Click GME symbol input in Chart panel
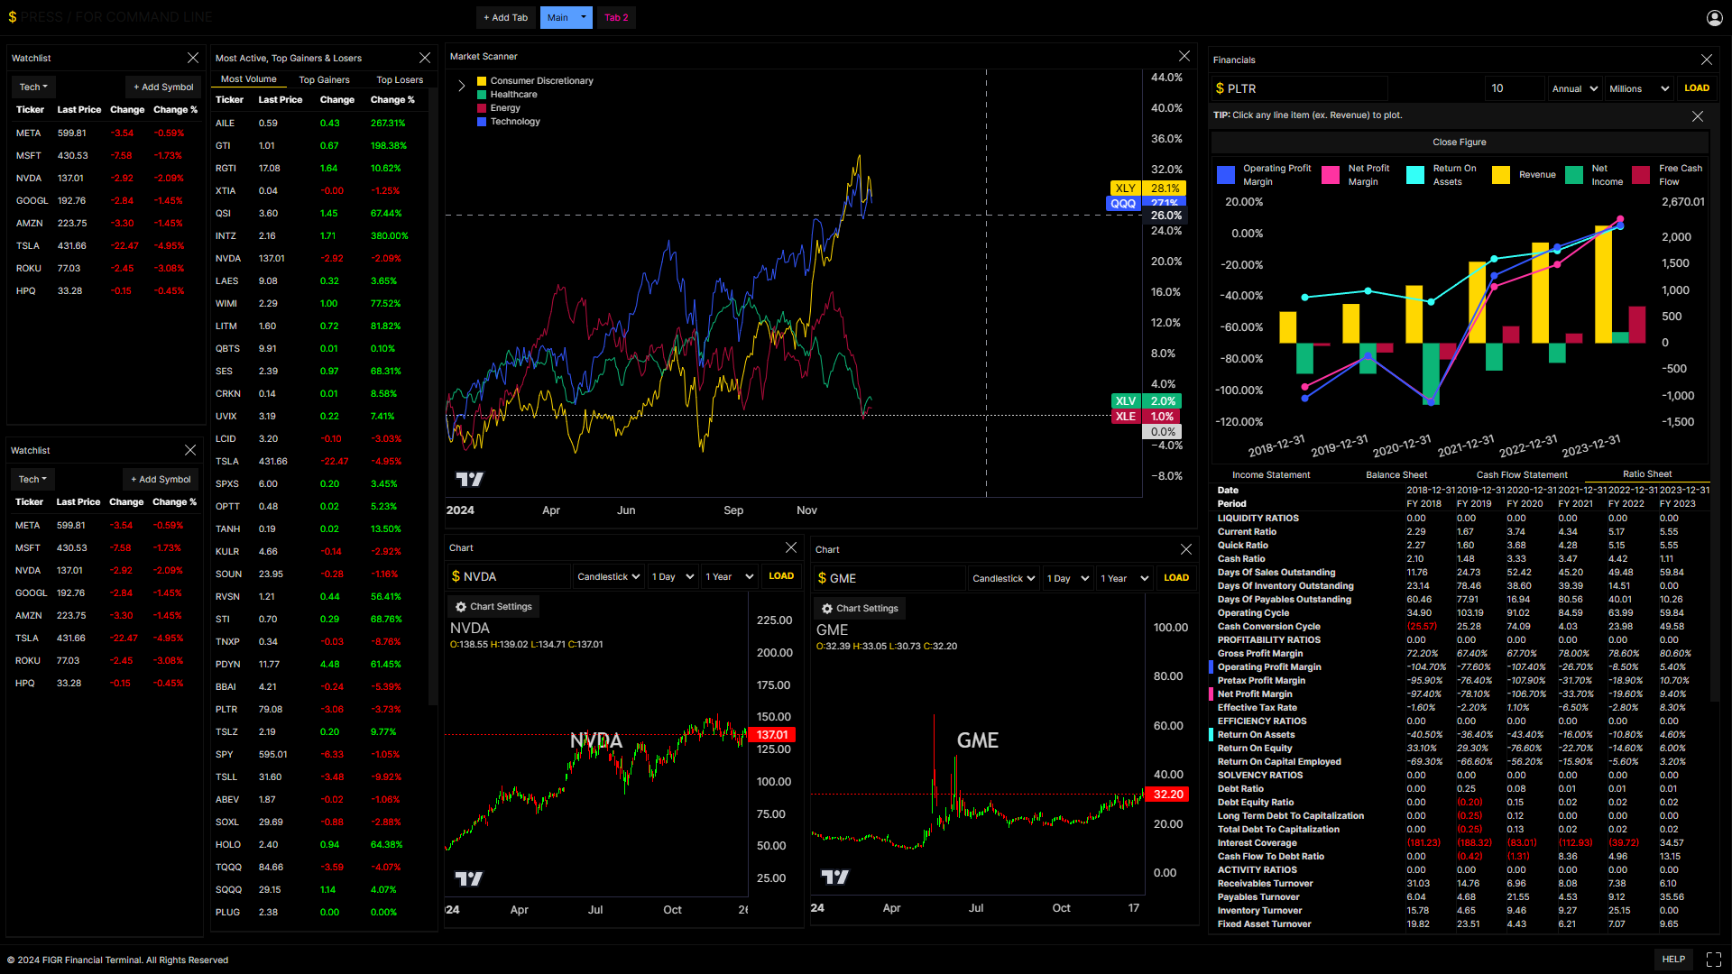The width and height of the screenshot is (1732, 974). pos(889,579)
